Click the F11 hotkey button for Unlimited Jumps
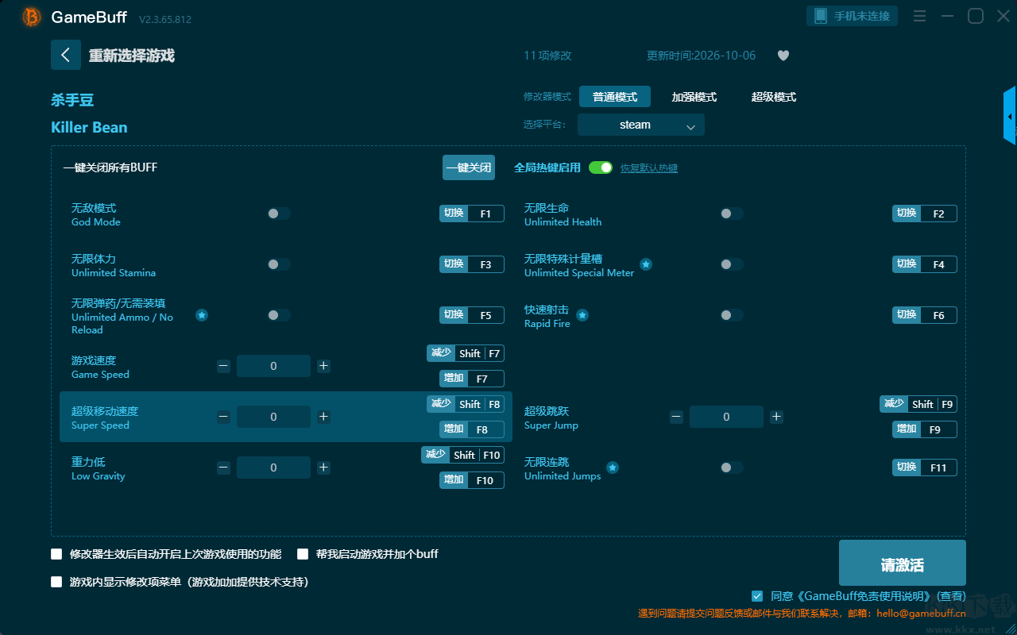Viewport: 1017px width, 635px height. [x=925, y=468]
